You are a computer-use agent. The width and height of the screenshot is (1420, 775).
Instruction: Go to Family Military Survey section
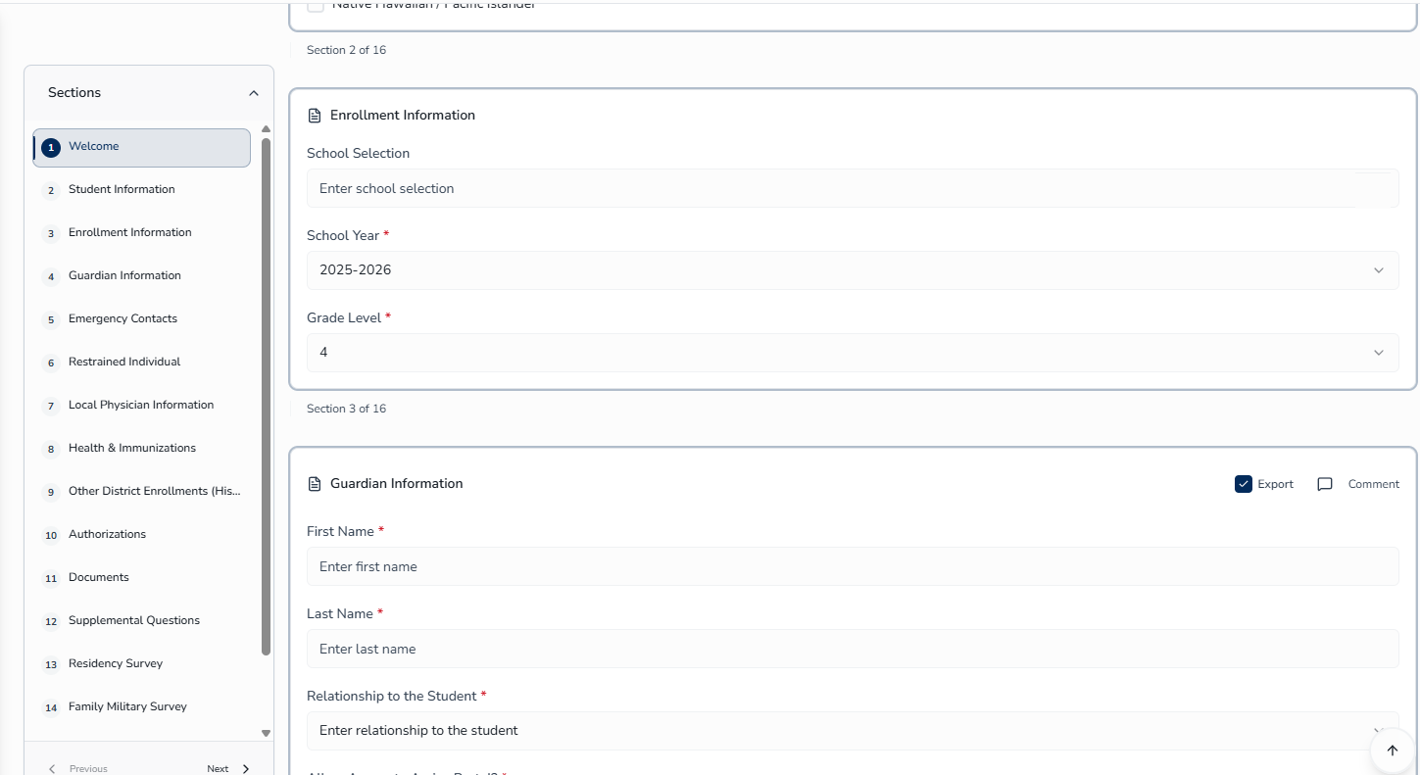(x=142, y=707)
